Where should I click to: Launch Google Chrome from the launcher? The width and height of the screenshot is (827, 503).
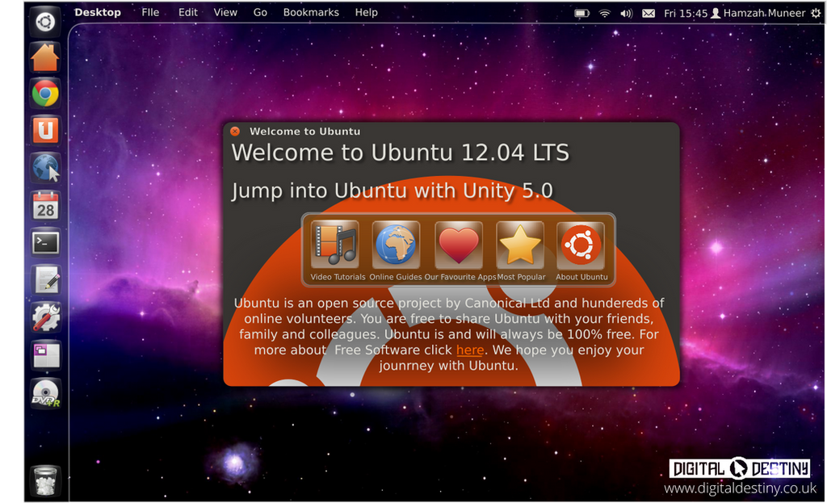[x=45, y=94]
